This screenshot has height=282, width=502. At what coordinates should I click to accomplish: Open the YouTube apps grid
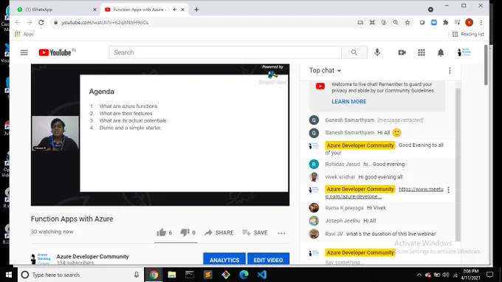[422, 52]
